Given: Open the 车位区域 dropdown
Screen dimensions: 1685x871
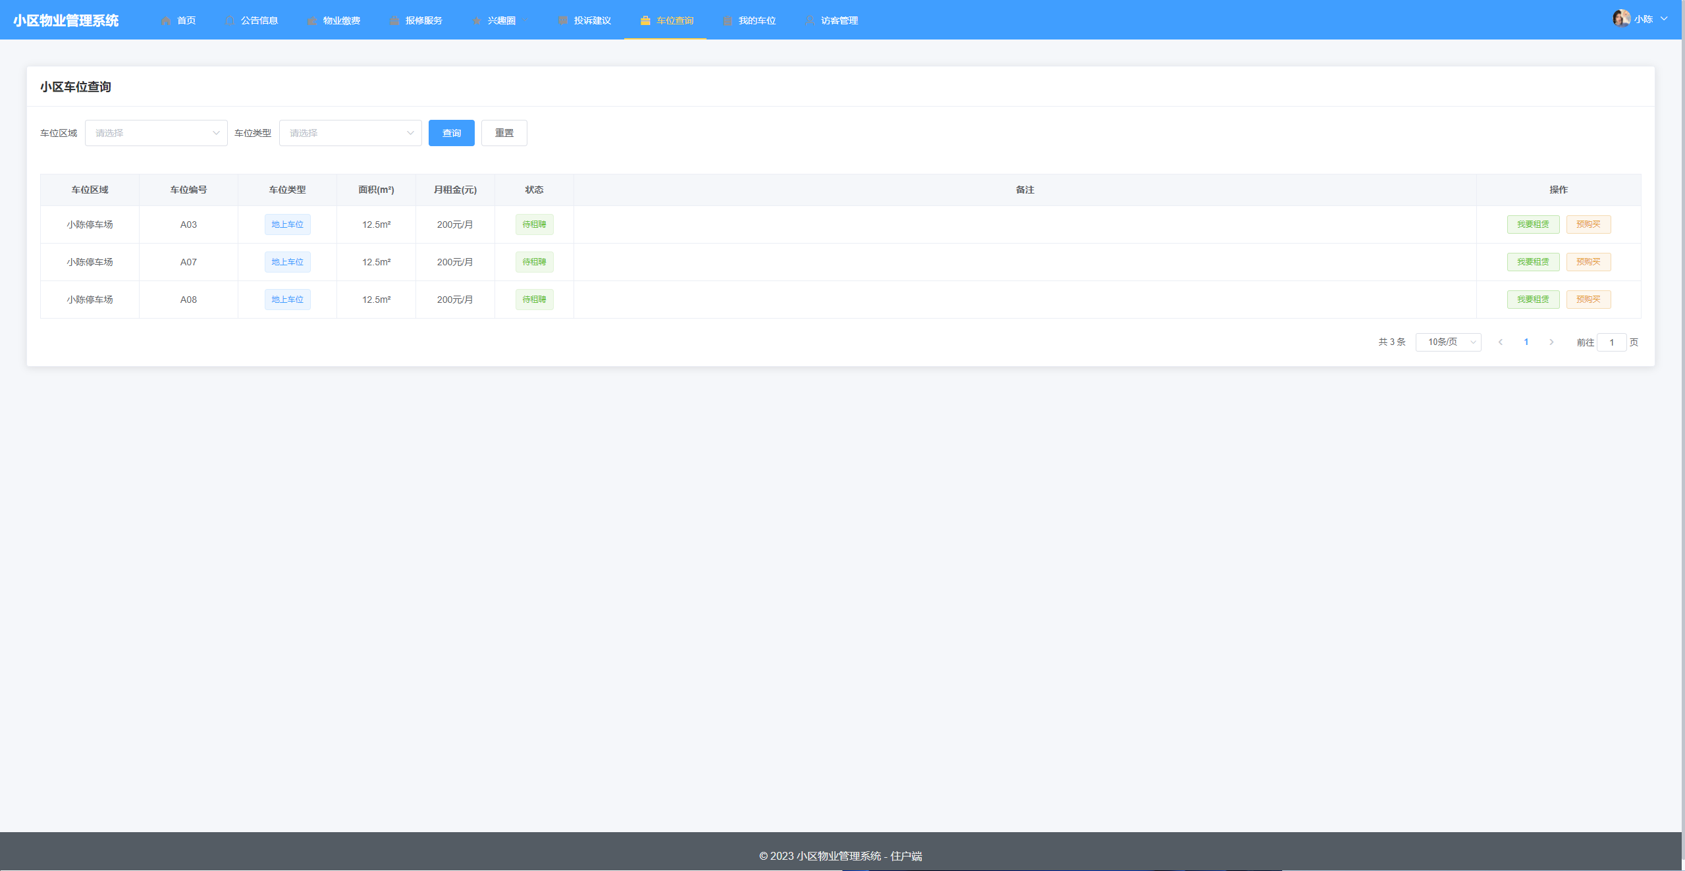Looking at the screenshot, I should pos(156,133).
